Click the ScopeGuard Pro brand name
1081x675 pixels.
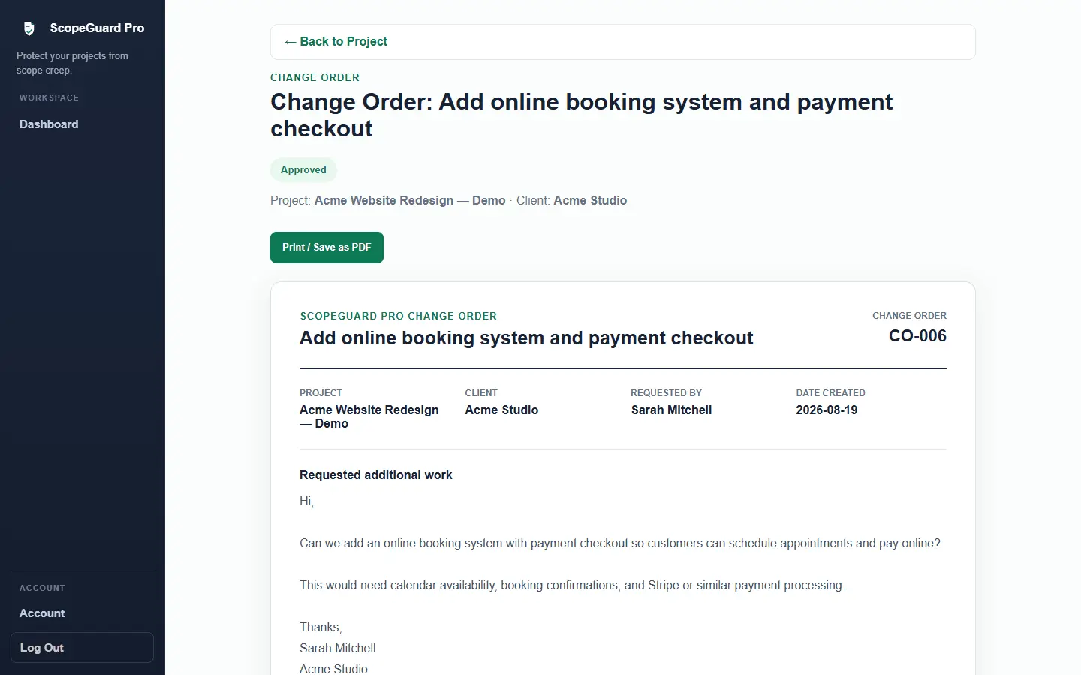coord(97,28)
